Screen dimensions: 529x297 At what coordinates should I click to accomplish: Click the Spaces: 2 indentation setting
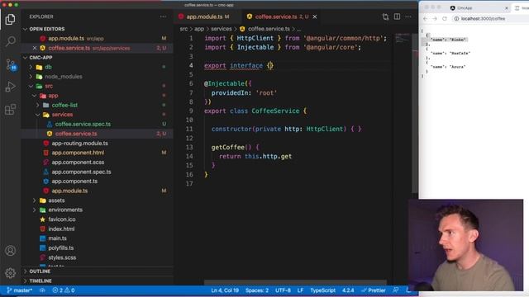click(x=257, y=290)
